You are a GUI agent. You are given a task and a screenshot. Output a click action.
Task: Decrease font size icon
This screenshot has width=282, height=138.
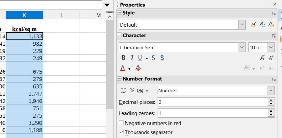pyautogui.click(x=271, y=58)
